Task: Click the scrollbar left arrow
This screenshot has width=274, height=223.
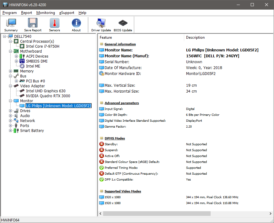Action: (x=100, y=213)
